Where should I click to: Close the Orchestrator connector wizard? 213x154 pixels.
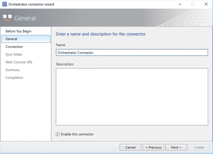(x=206, y=4)
